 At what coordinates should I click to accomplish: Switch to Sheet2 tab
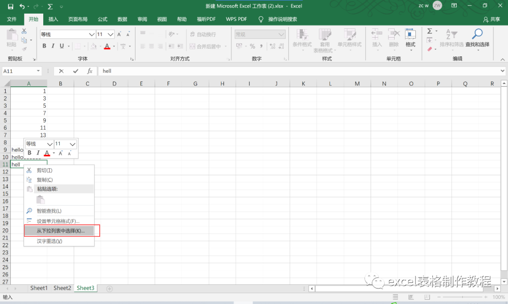(x=62, y=288)
